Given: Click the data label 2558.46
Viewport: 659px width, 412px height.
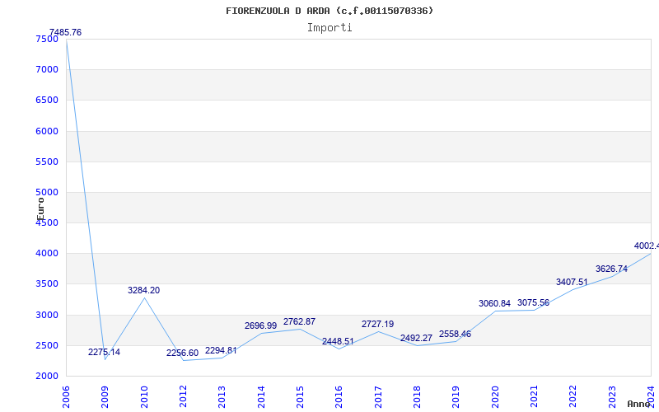Looking at the screenshot, I should (x=456, y=335).
